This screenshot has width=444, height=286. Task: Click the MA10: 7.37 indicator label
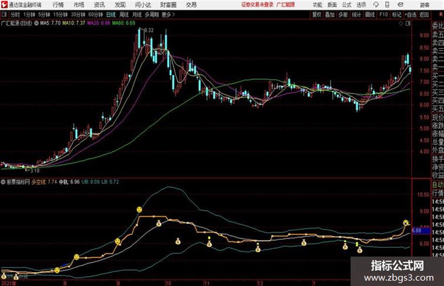point(74,23)
